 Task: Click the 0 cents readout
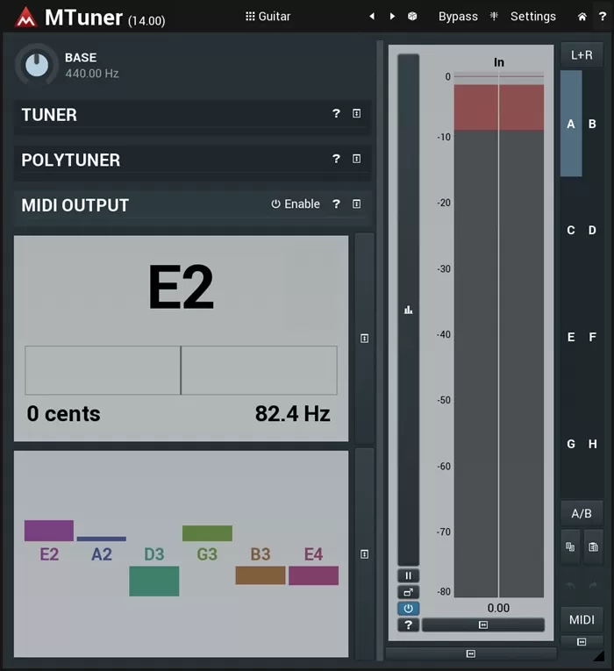click(63, 414)
